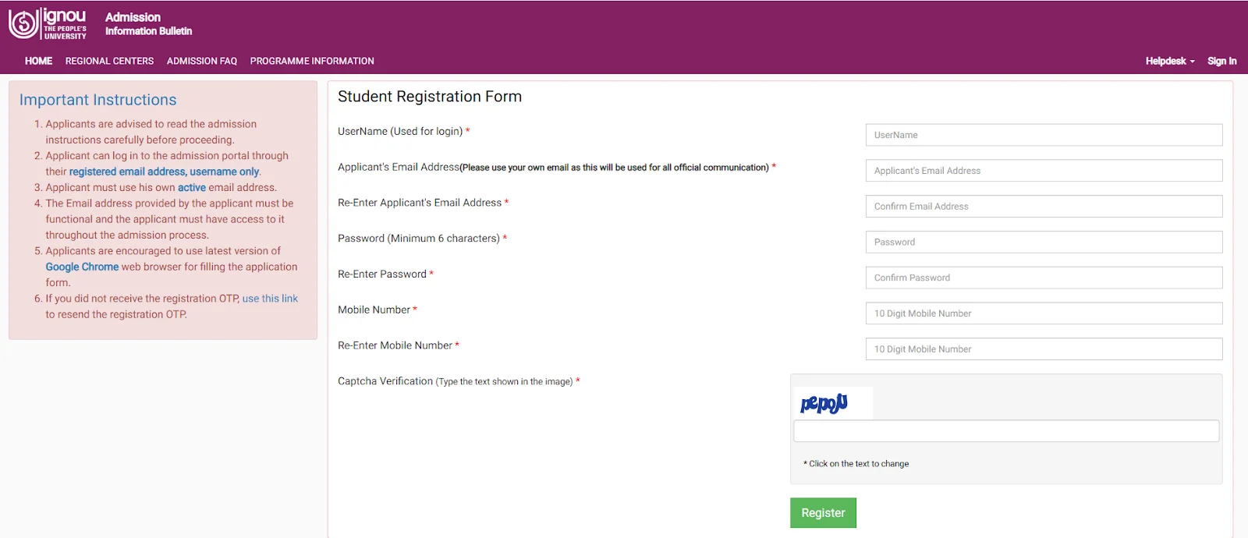Go to the HOME menu item

pos(37,60)
